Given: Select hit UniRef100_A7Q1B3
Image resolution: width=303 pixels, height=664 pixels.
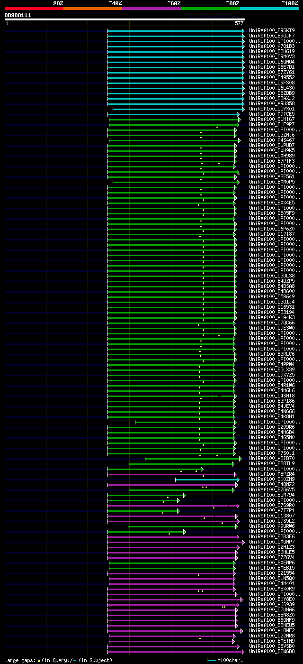Looking at the screenshot, I should [x=272, y=46].
